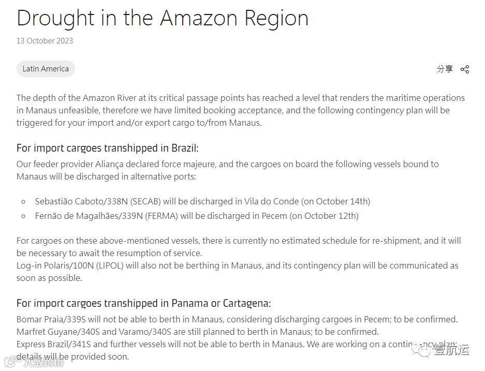Click the Bomar Praia/339S line
The height and width of the screenshot is (371, 485).
coord(237,319)
